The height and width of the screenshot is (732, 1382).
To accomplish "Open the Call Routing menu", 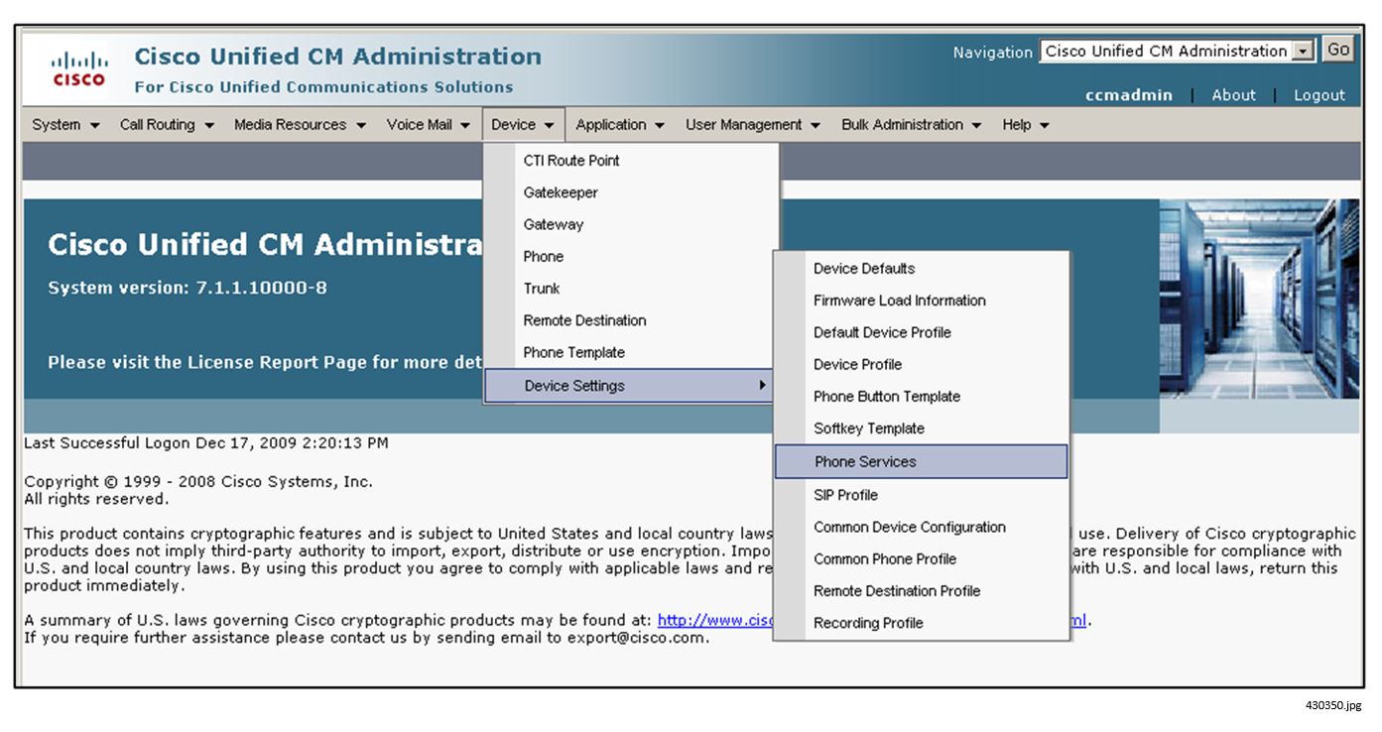I will coord(168,125).
